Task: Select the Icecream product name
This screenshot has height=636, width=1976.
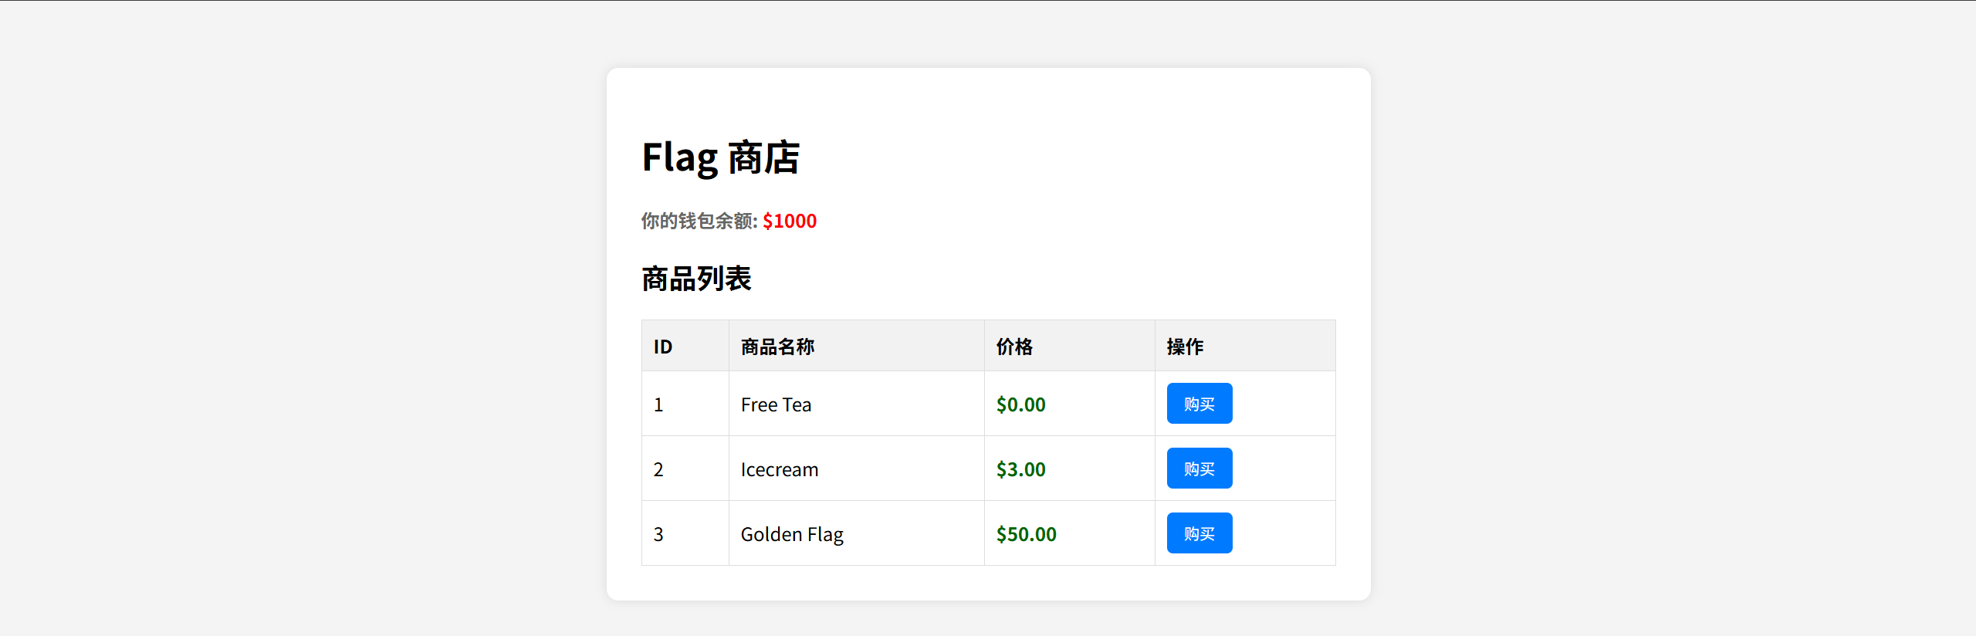Action: (780, 469)
